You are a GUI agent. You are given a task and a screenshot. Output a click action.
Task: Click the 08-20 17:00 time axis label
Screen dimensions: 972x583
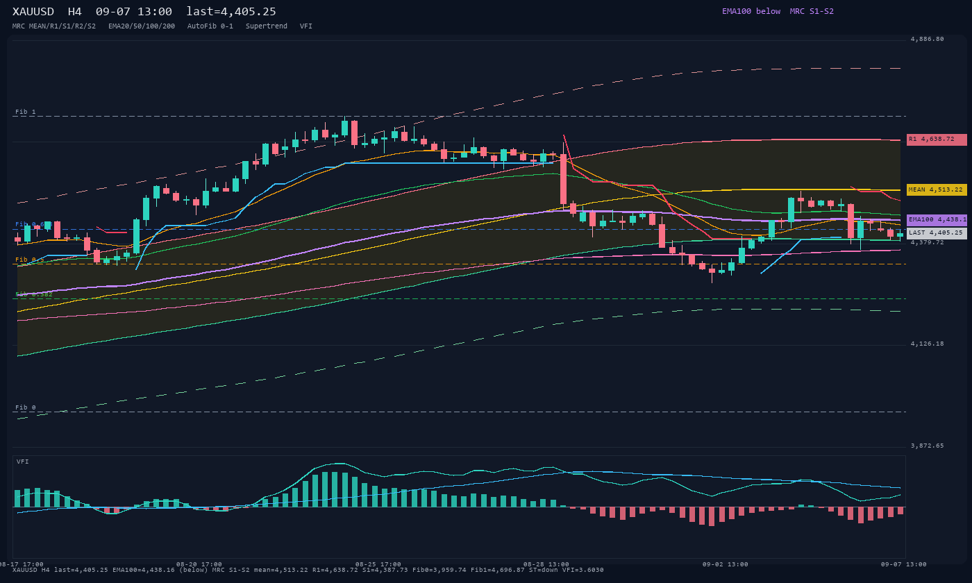click(199, 564)
